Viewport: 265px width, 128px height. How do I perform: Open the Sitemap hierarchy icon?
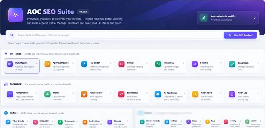click(110, 122)
